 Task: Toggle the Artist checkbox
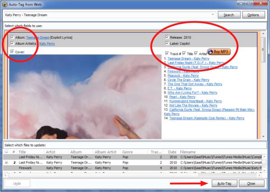[x=196, y=53]
